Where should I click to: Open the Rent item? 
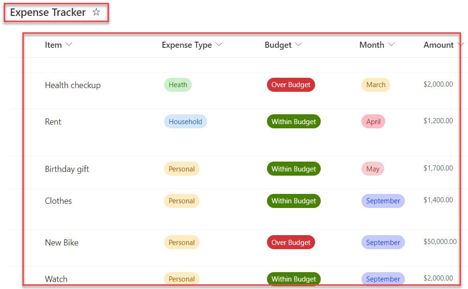tap(53, 122)
